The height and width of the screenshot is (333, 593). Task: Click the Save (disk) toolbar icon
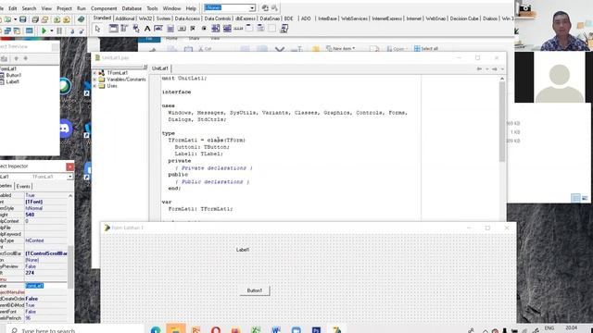[x=22, y=19]
